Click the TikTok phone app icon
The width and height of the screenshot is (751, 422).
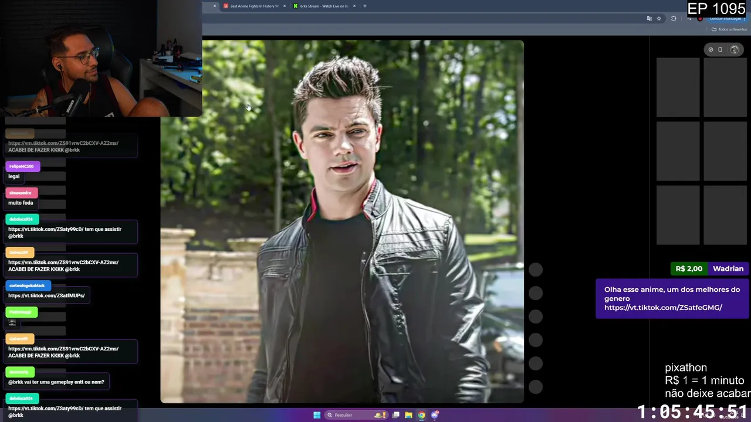click(720, 50)
